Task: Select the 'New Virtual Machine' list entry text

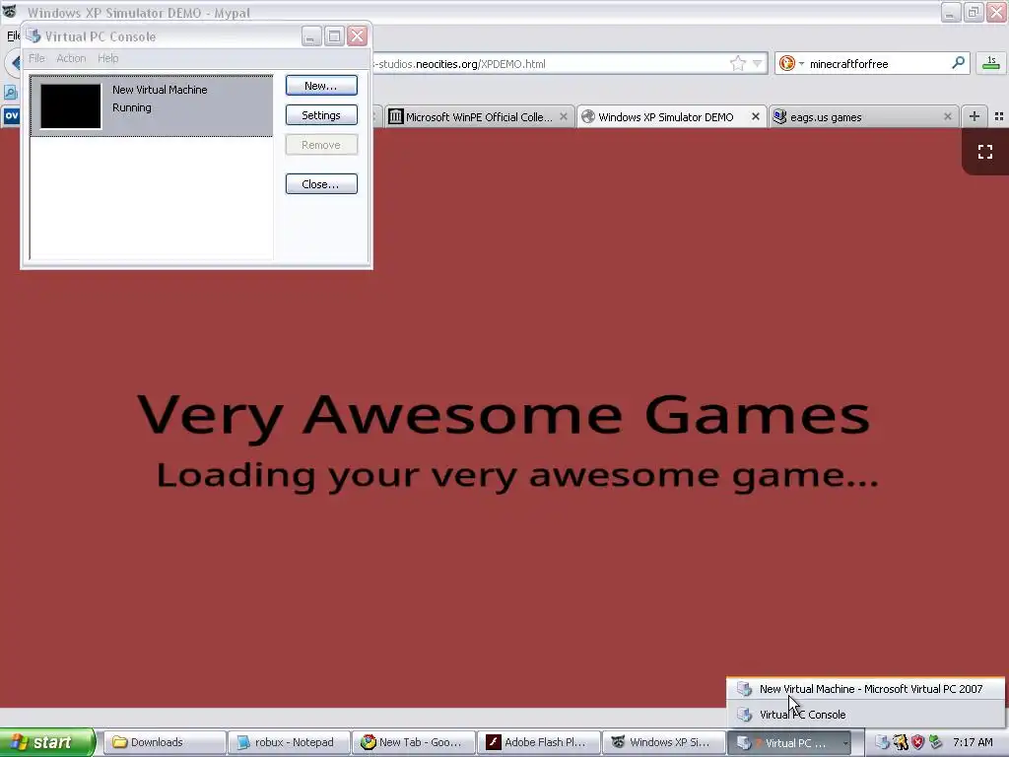Action: point(160,90)
